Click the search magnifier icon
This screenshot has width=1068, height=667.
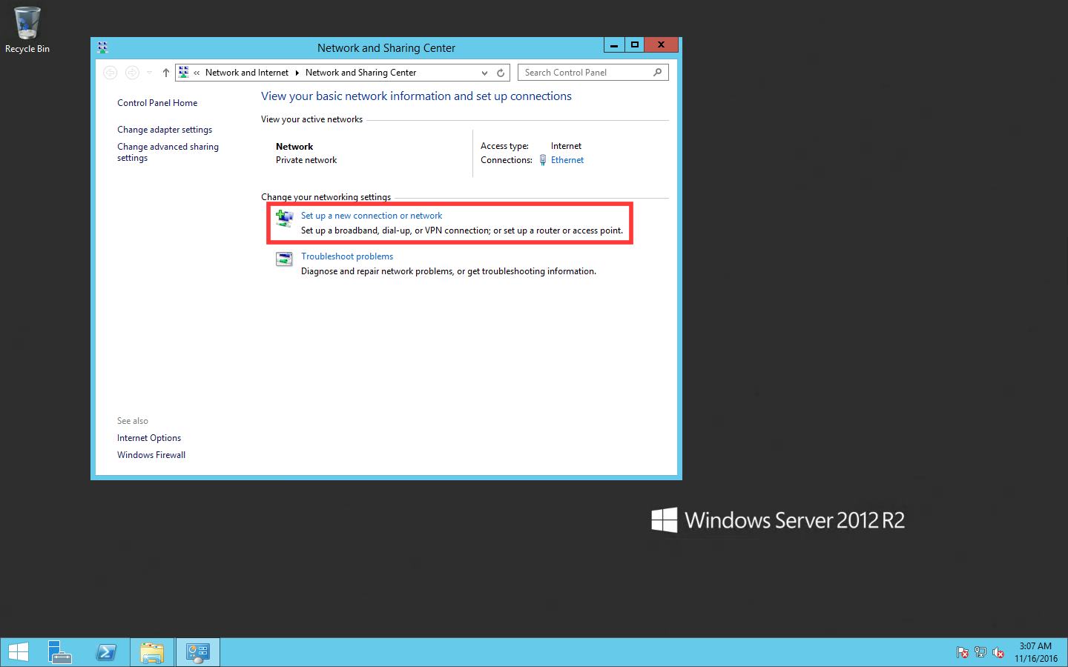click(658, 73)
